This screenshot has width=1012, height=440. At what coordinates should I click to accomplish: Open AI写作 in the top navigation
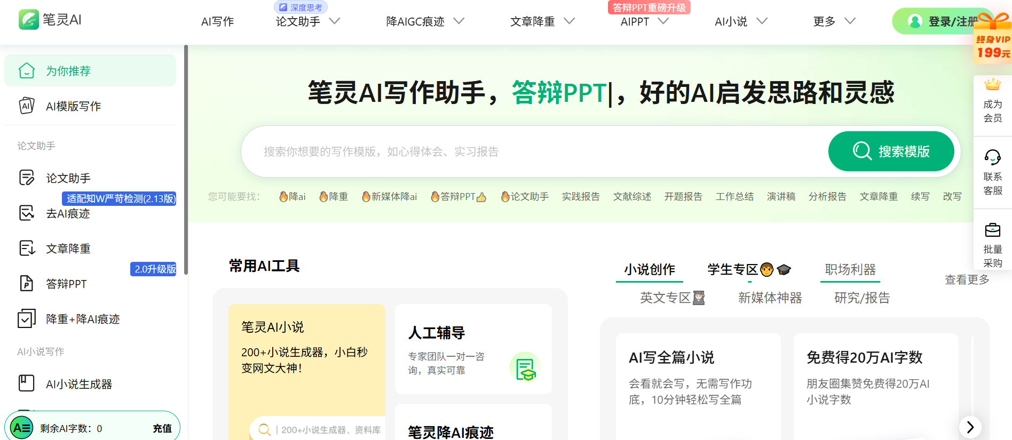[x=217, y=21]
